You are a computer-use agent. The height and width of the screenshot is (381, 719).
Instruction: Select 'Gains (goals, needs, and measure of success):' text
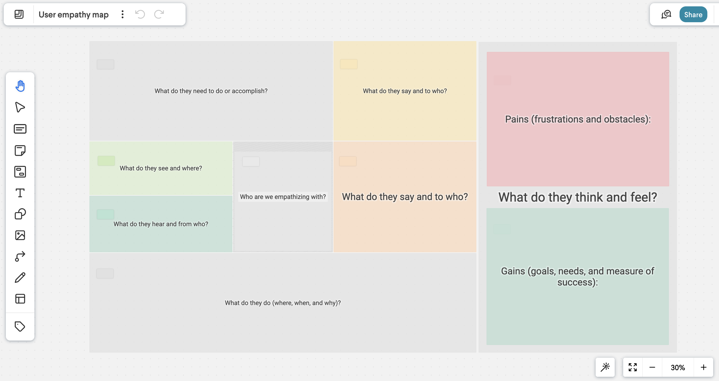[577, 276]
